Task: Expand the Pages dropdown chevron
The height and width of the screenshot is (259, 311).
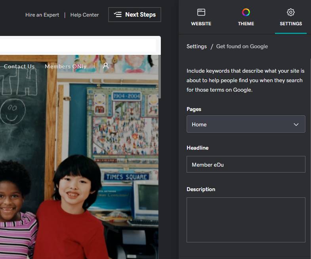Action: (x=296, y=124)
